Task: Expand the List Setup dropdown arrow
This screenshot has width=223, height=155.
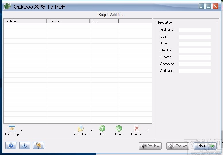Action: coord(22,130)
